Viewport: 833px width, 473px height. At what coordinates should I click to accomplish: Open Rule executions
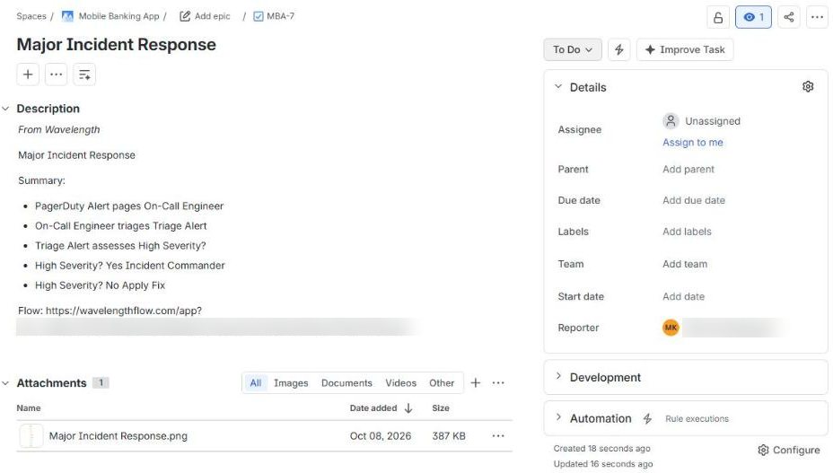(x=697, y=419)
